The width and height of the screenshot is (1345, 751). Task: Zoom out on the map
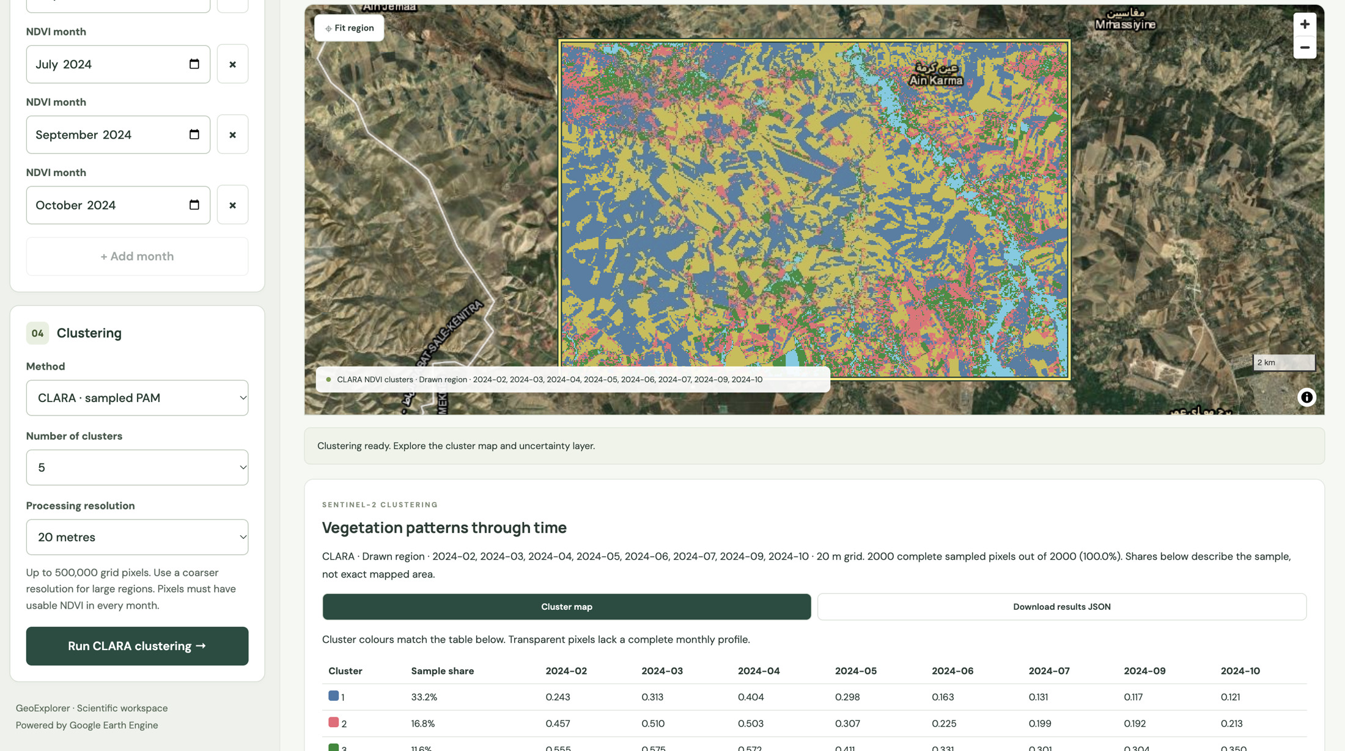pos(1305,48)
